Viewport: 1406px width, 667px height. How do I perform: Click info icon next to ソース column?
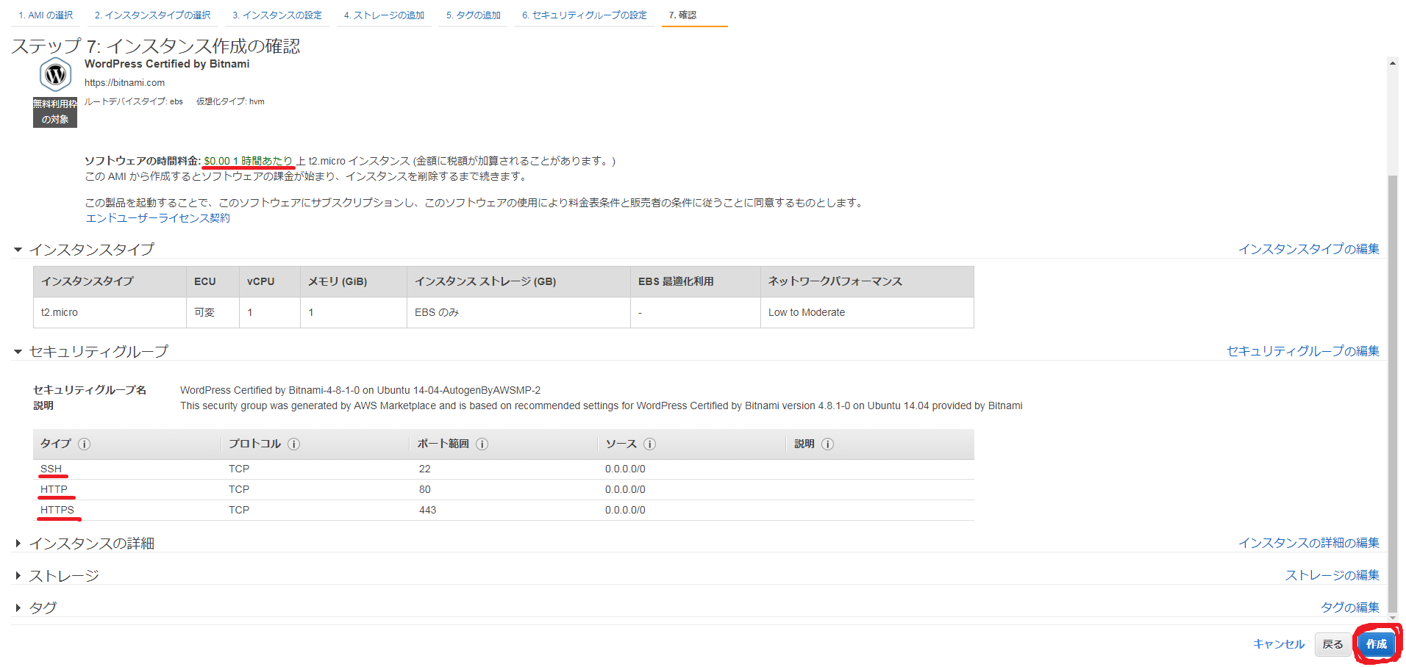pyautogui.click(x=649, y=444)
